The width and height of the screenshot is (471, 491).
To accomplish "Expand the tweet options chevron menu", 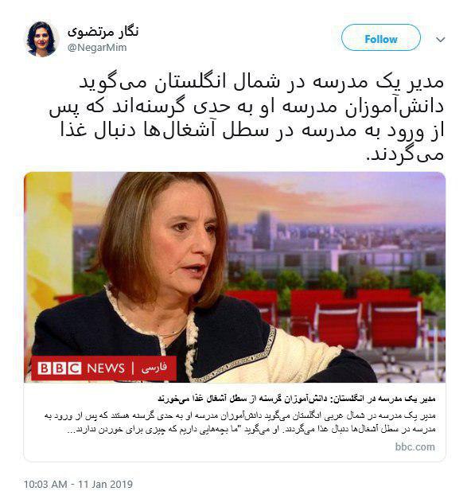I will (440, 40).
